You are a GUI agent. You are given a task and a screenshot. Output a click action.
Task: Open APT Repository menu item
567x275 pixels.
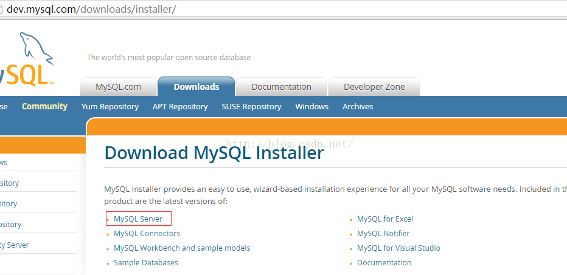coord(180,106)
